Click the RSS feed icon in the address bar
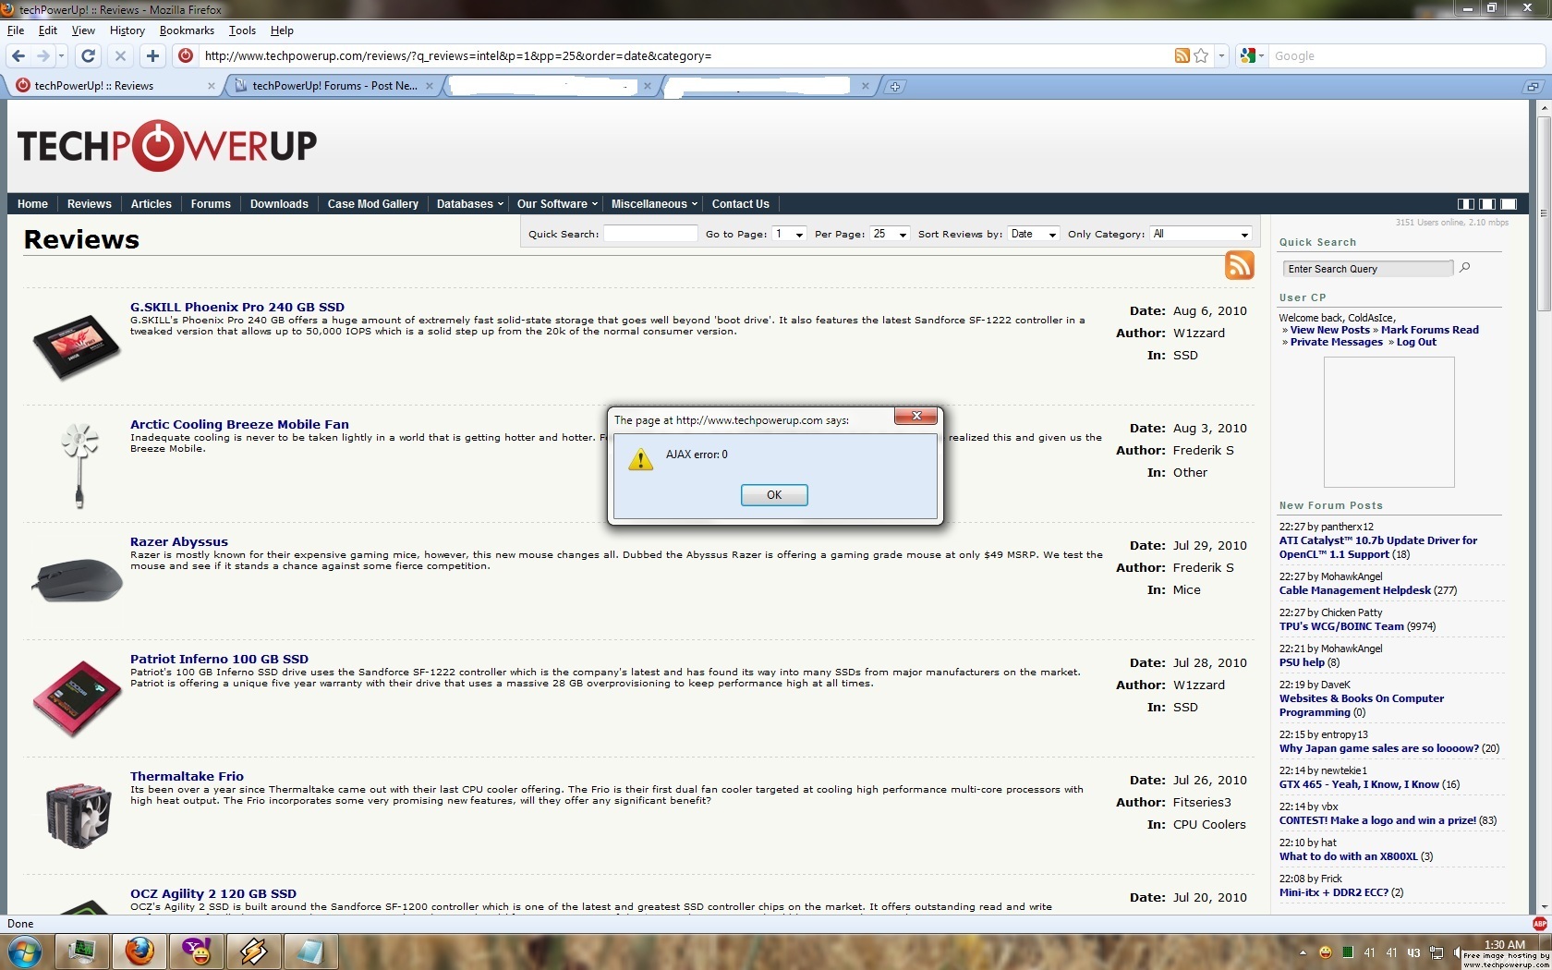 [x=1182, y=55]
